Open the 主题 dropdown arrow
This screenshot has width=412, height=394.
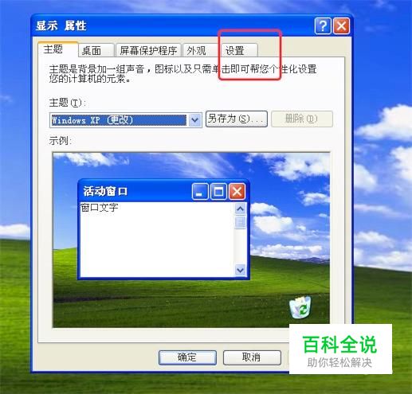194,120
